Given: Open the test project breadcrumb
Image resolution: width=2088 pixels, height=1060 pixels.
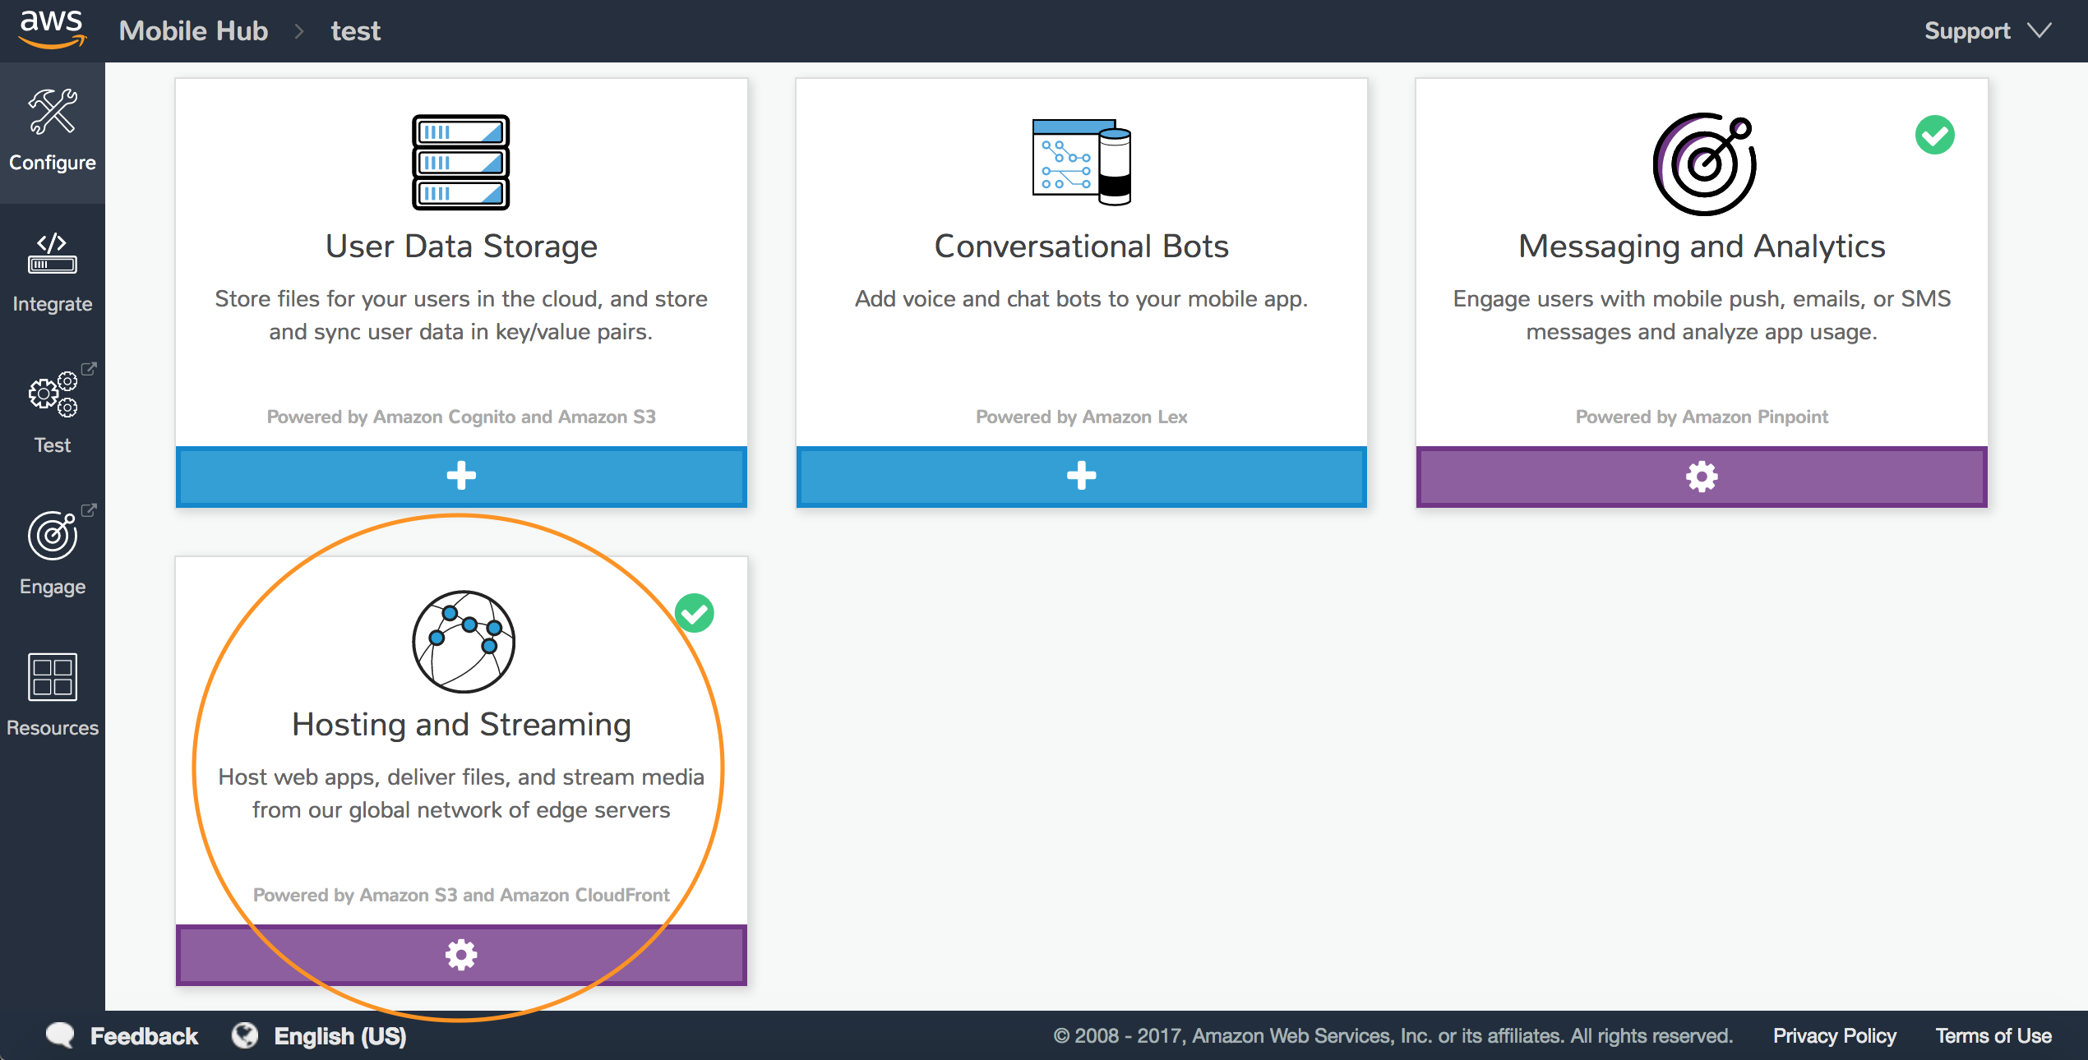Looking at the screenshot, I should click(355, 31).
